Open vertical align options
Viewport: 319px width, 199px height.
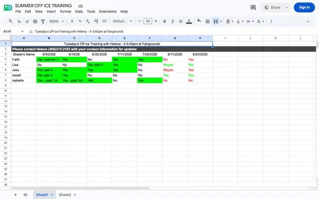(x=240, y=21)
